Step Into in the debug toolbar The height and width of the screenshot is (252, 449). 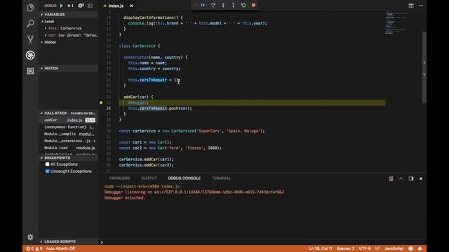click(x=223, y=5)
